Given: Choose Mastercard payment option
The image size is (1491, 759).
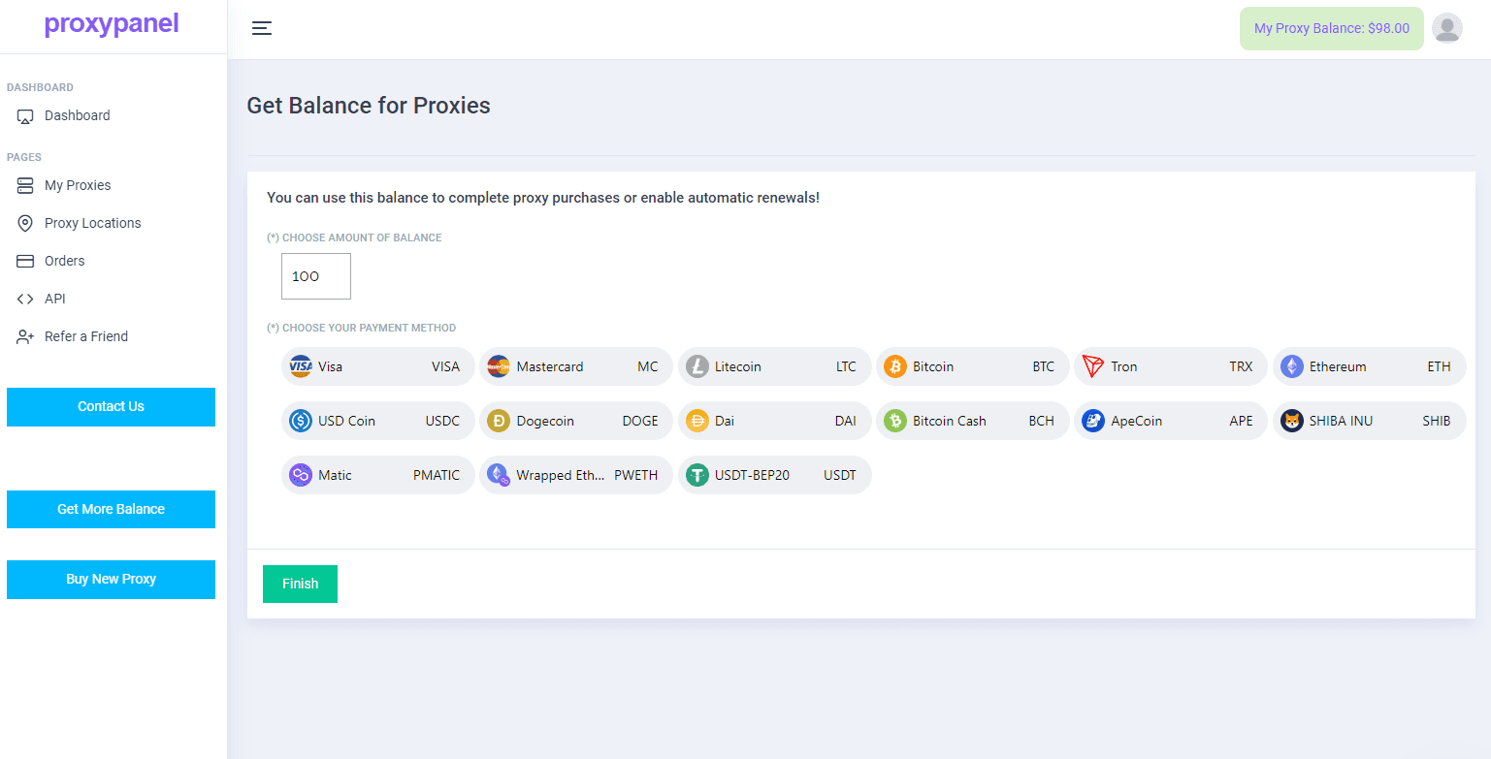Looking at the screenshot, I should pos(576,366).
